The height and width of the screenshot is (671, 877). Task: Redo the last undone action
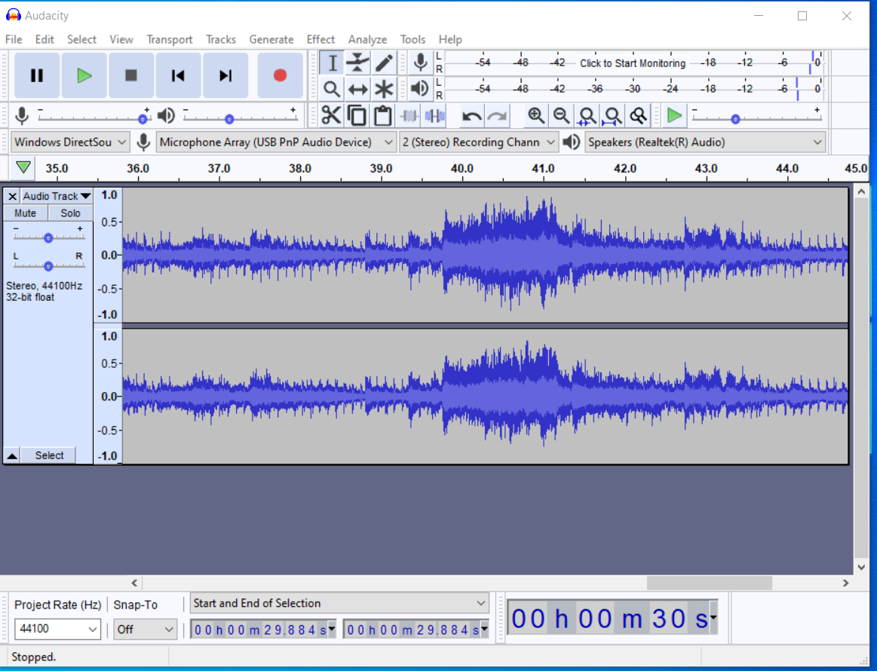tap(497, 116)
